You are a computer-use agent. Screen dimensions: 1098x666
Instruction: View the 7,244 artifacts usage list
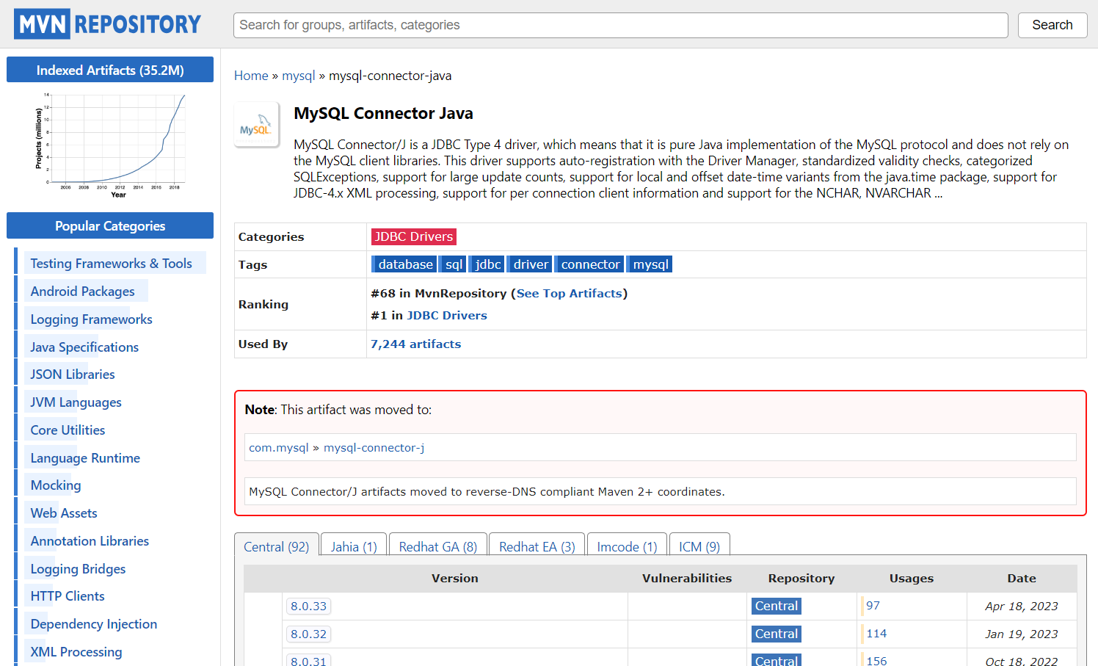coord(415,344)
